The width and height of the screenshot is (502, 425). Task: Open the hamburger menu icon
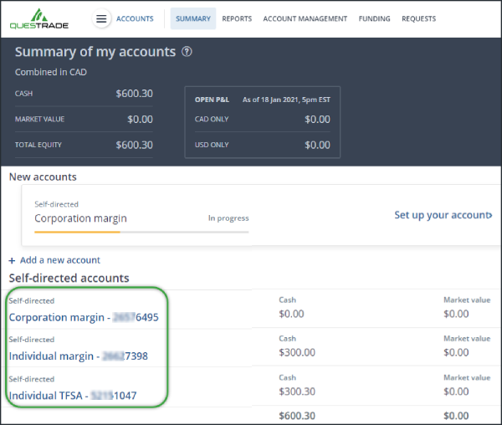click(101, 18)
